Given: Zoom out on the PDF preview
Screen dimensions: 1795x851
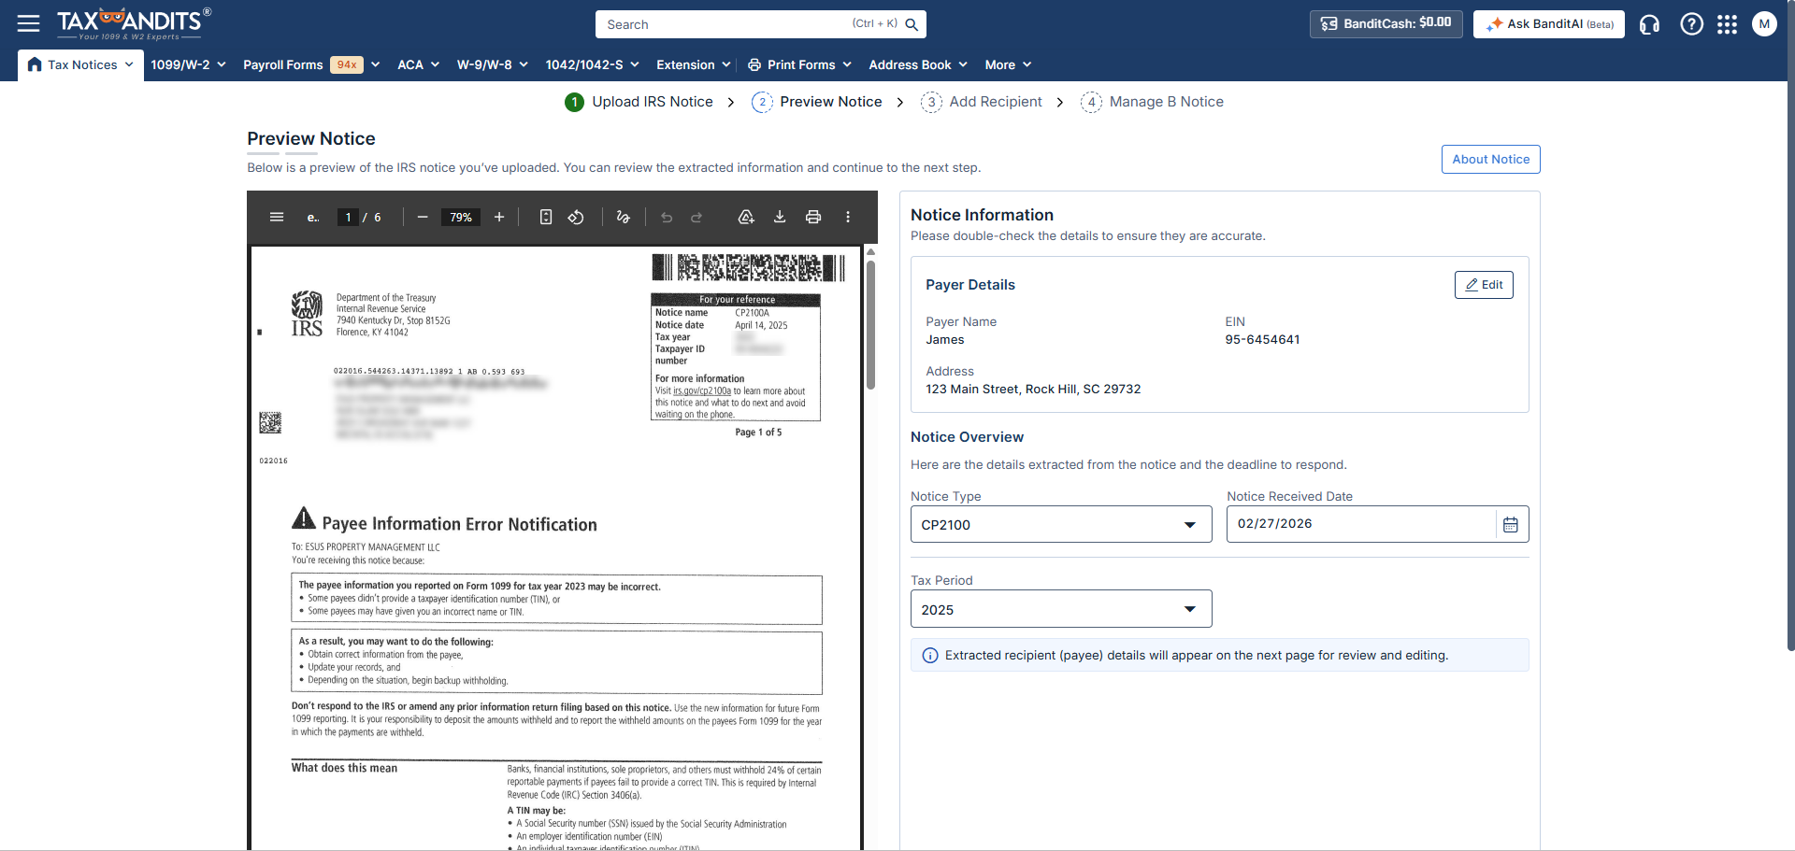Looking at the screenshot, I should pyautogui.click(x=423, y=217).
